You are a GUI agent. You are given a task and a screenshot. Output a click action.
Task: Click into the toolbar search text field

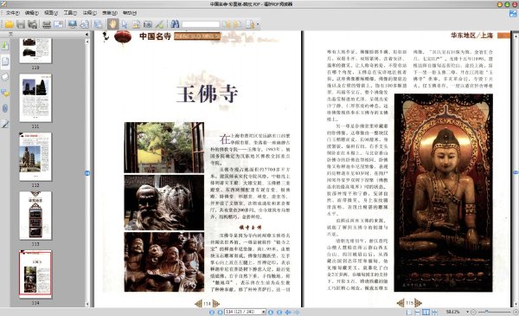point(201,24)
